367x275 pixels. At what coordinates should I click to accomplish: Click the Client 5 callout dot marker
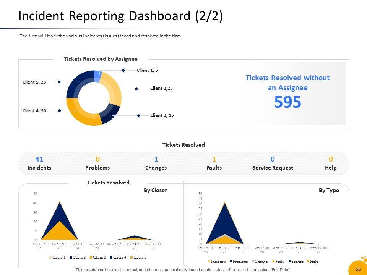tap(59, 82)
